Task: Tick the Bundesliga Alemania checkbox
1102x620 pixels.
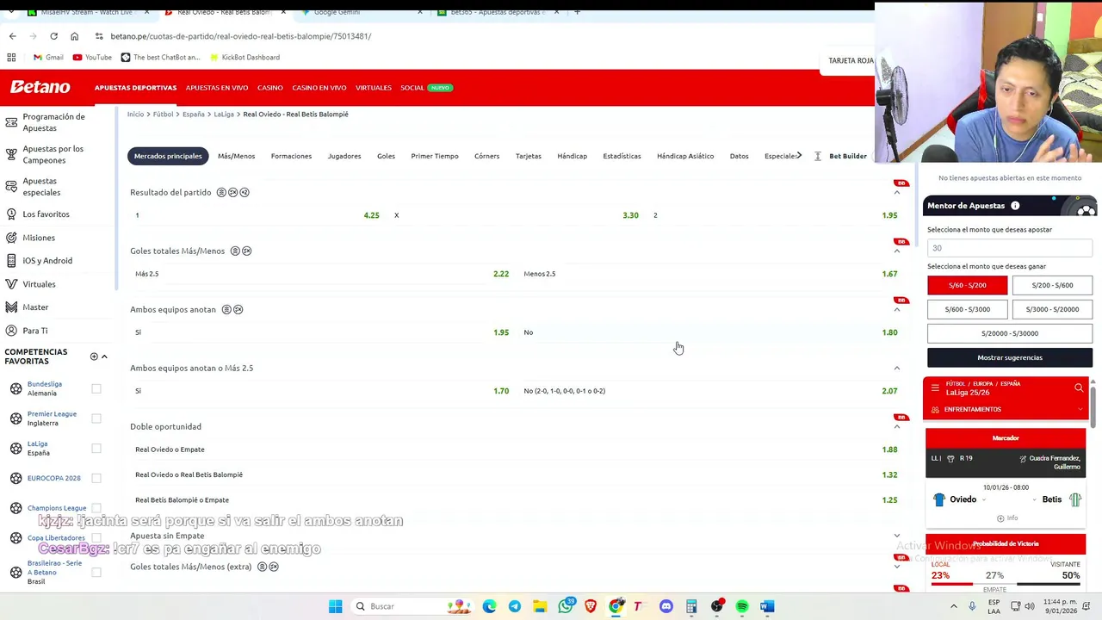Action: point(96,388)
